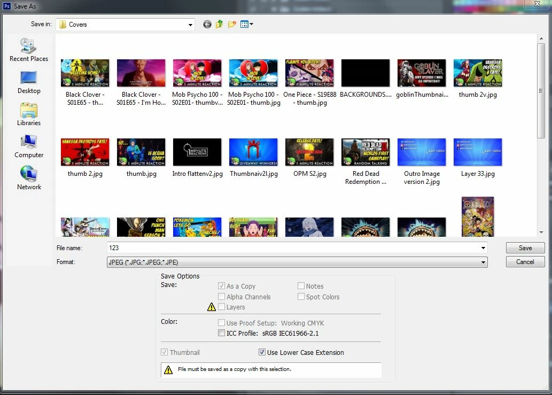Select Black Clover S01E65 - I'm Ho... file

141,83
